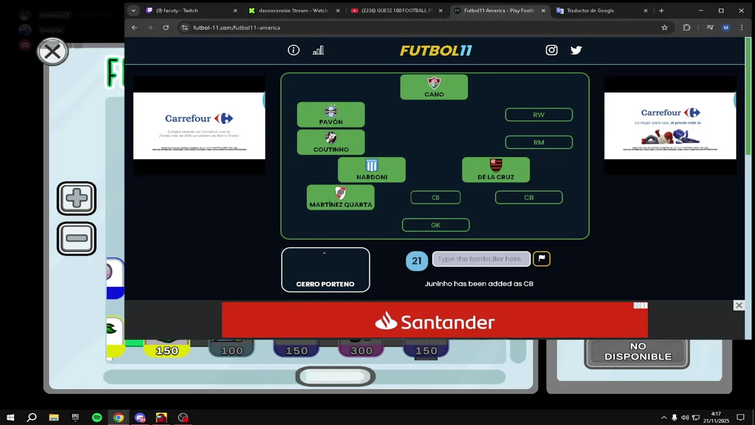Select the NARDONI player card
755x425 pixels.
[x=372, y=170]
